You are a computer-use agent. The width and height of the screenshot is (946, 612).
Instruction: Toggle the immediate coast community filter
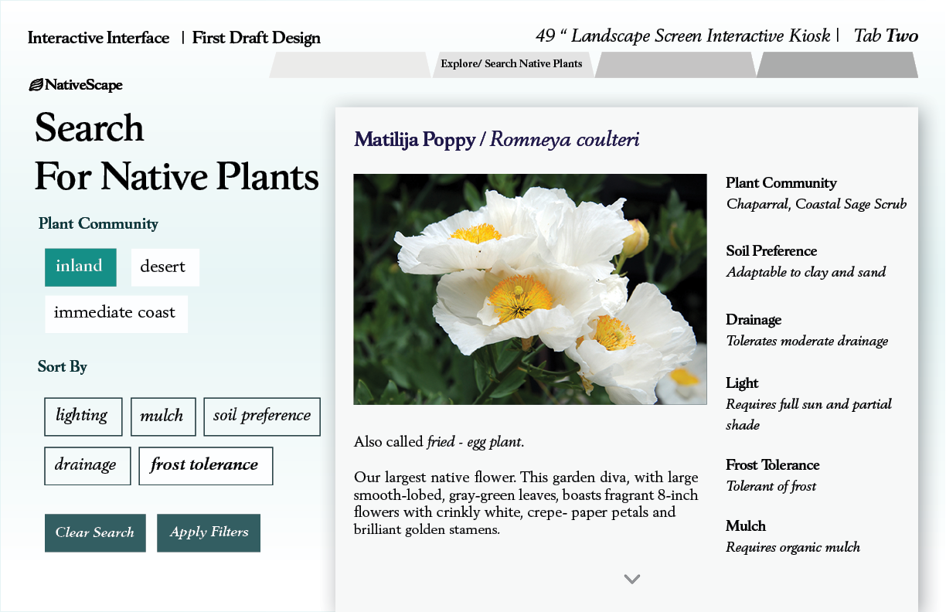(x=116, y=313)
